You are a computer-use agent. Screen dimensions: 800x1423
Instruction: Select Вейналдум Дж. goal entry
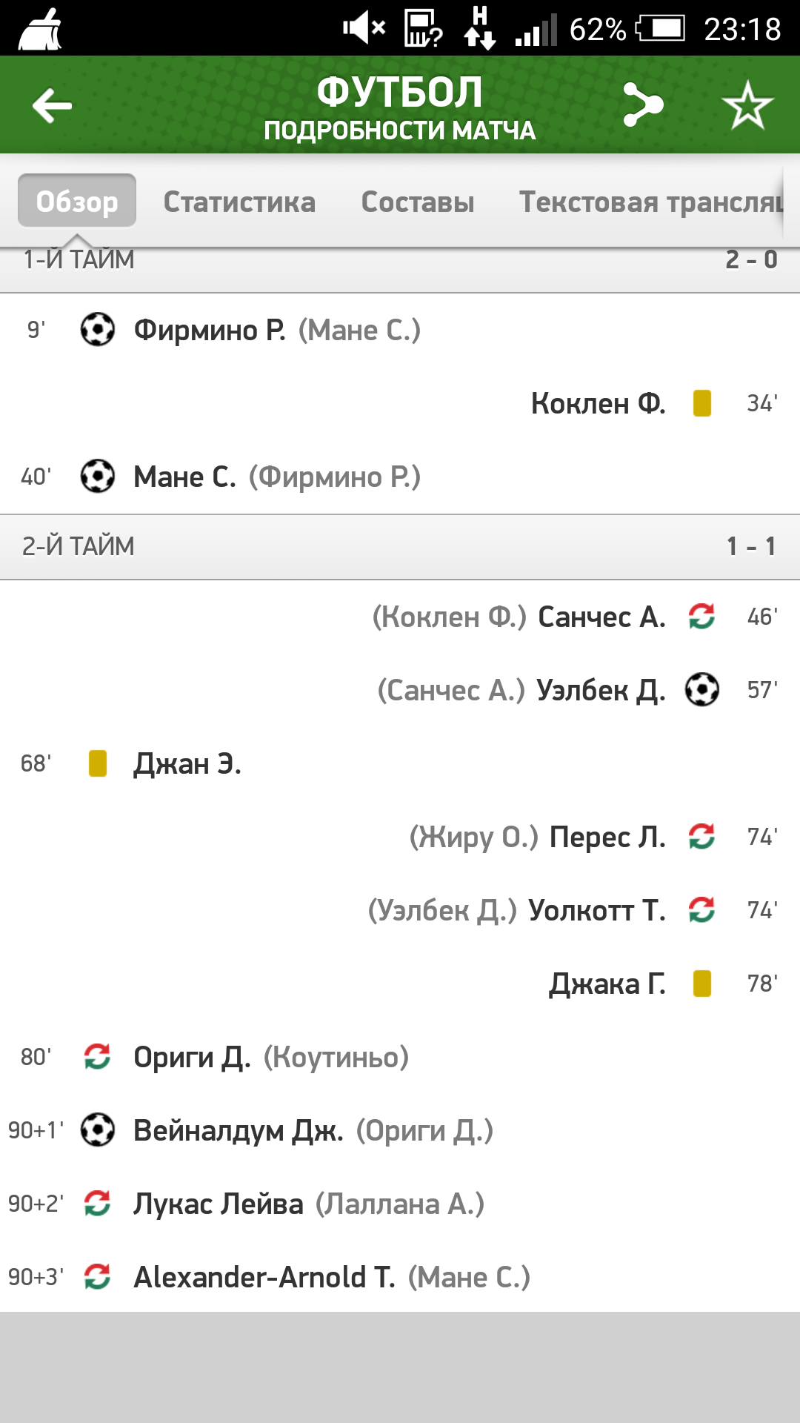238,1130
